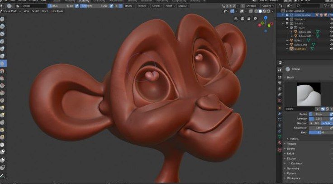Screen dimensions: 333x184
Task: Switch to wireframe viewport shading
Action: click(256, 11)
